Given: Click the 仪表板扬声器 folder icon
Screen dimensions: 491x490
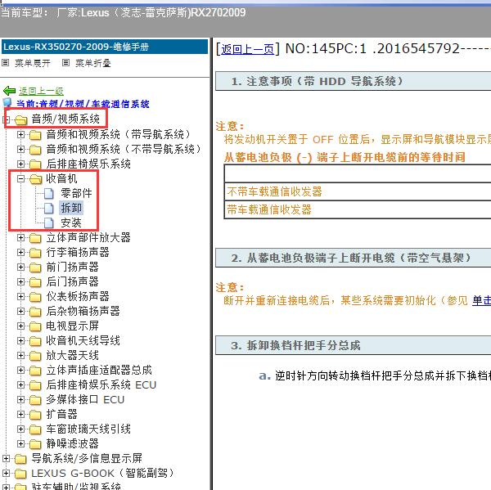Looking at the screenshot, I should (x=35, y=297).
